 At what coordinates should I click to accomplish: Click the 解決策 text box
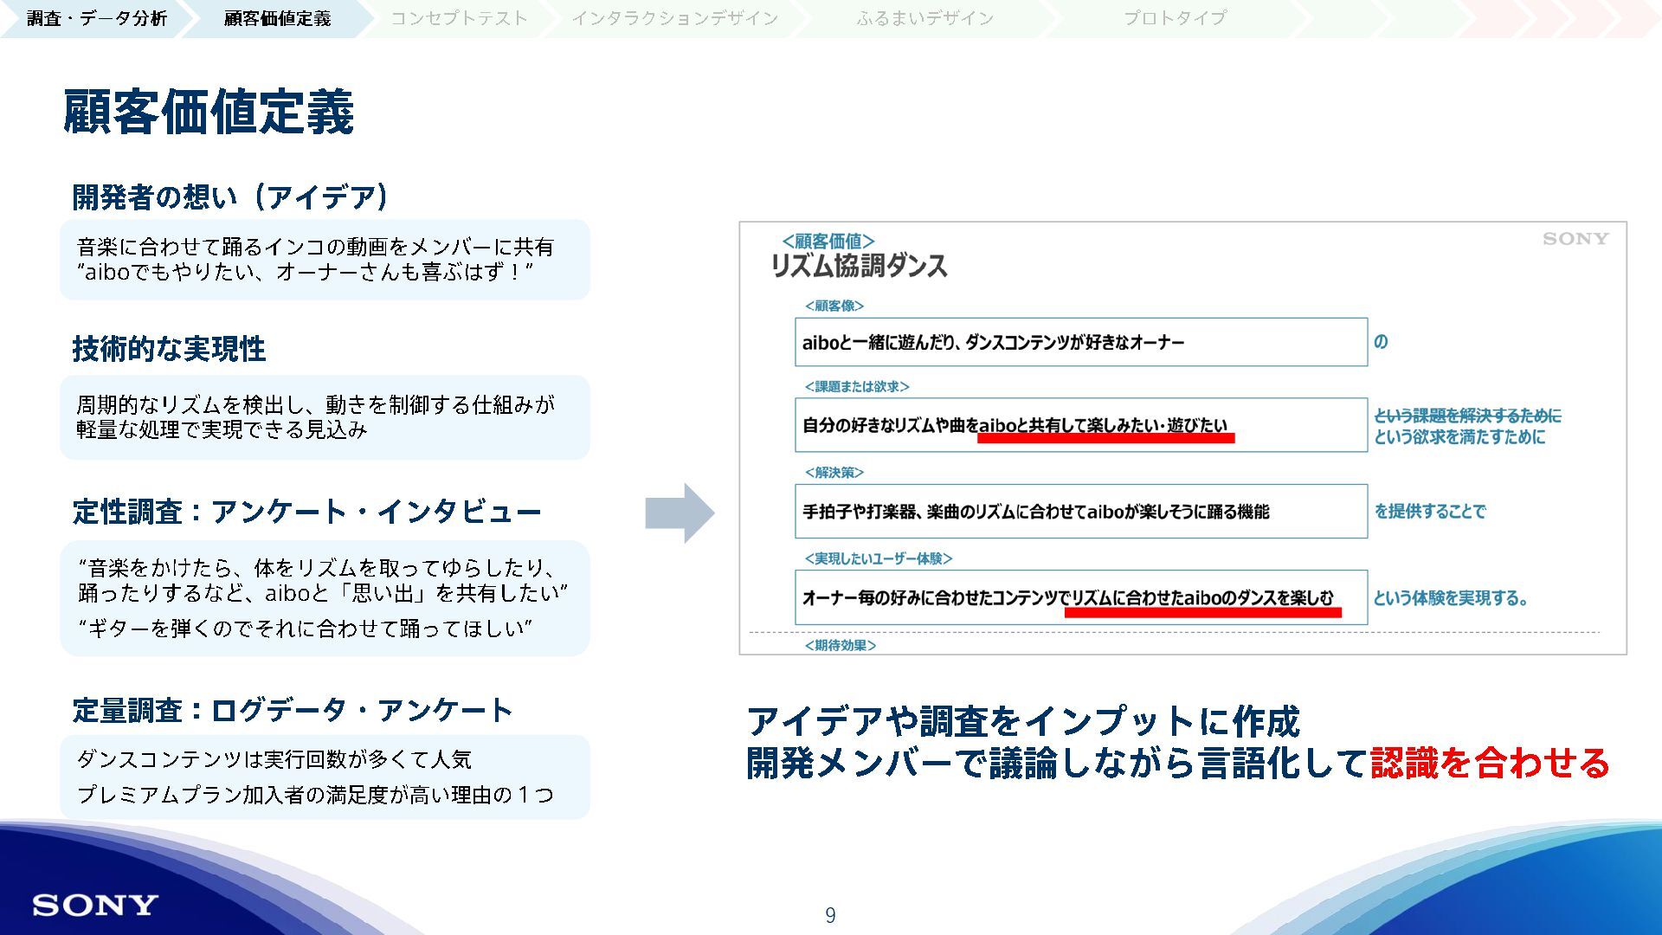(1080, 512)
